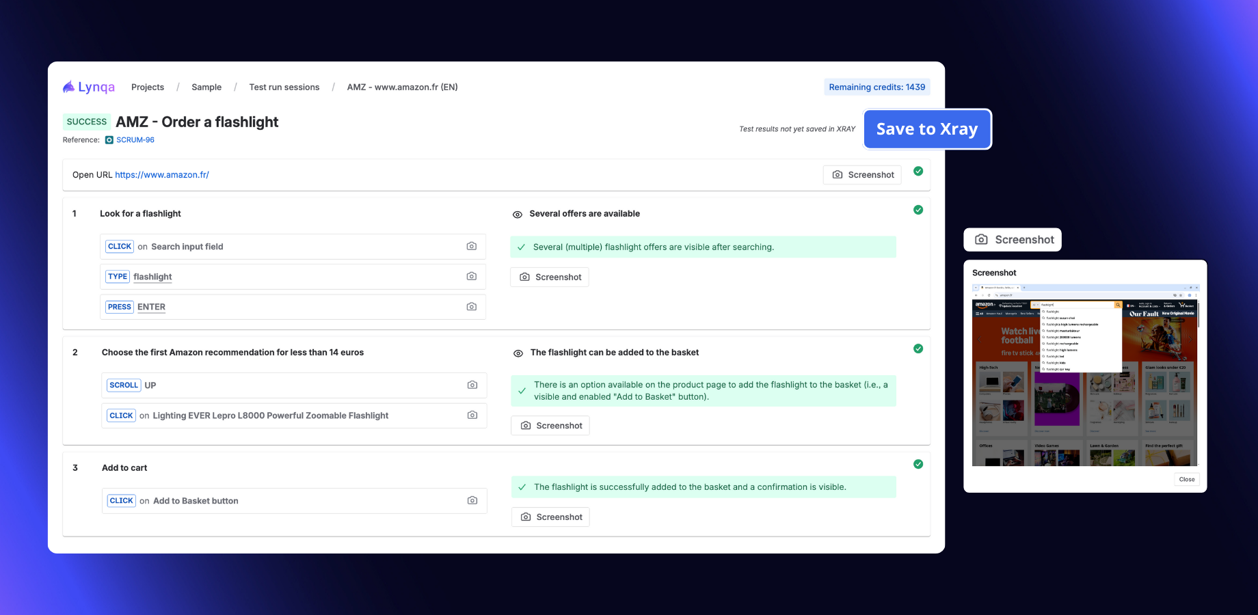Click the camera icon beside TYPE flashlight step
This screenshot has width=1258, height=615.
pyautogui.click(x=471, y=276)
